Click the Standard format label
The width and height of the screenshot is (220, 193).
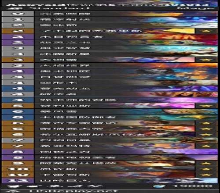pyautogui.click(x=59, y=8)
